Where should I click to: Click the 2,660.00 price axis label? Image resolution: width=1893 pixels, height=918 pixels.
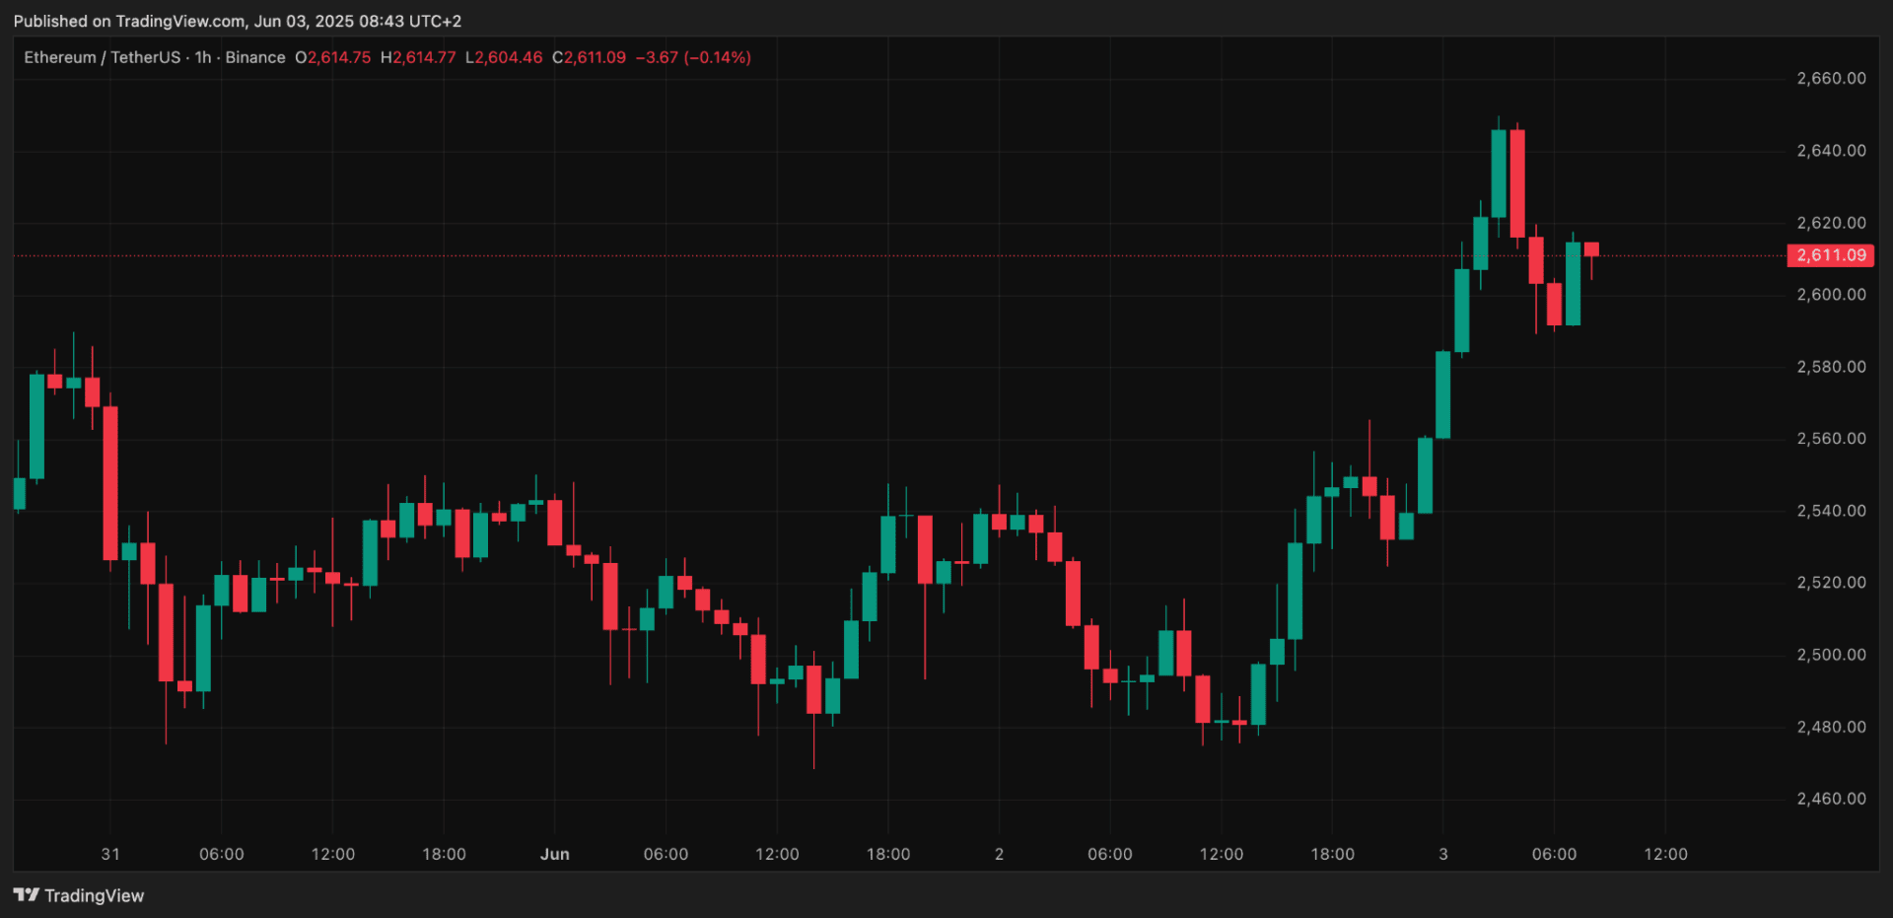click(x=1831, y=79)
